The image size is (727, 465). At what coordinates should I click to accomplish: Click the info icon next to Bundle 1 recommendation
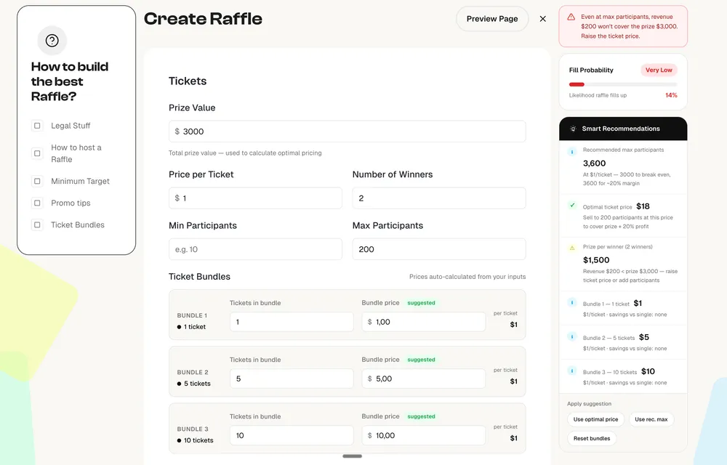(572, 303)
